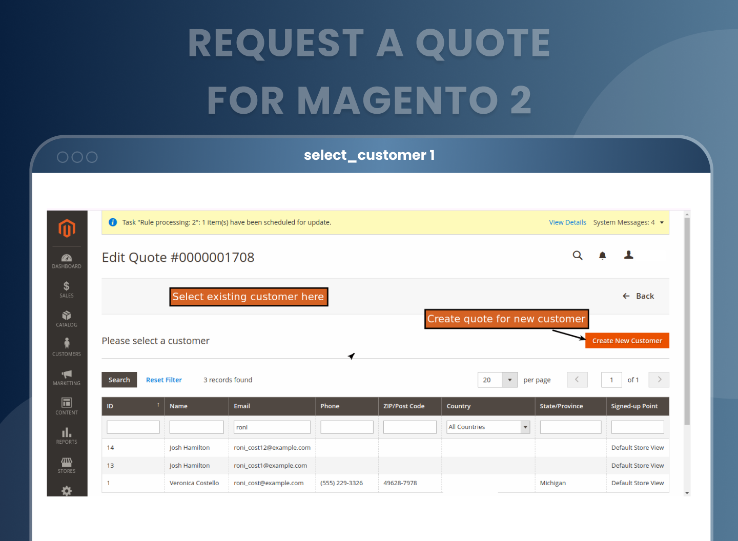This screenshot has height=541, width=738.
Task: Open the per page count dropdown
Action: [509, 380]
